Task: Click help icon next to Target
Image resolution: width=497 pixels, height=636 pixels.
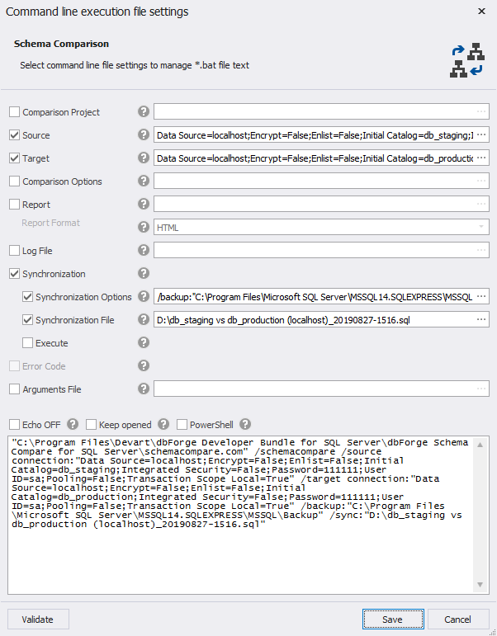Action: pyautogui.click(x=144, y=158)
